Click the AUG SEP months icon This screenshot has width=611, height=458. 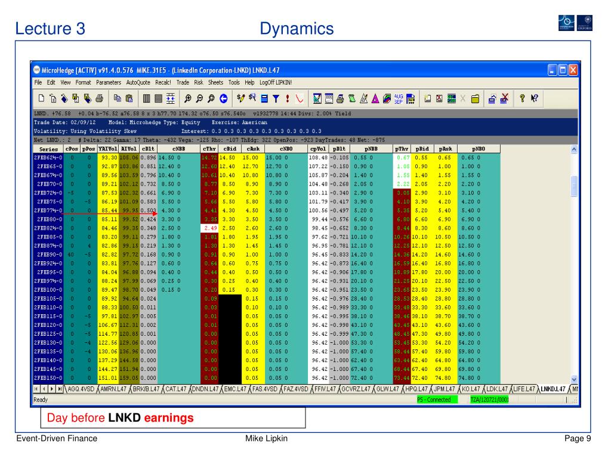tap(399, 98)
